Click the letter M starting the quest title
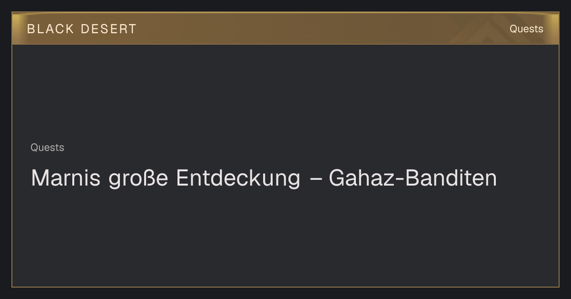This screenshot has width=571, height=299. [x=39, y=178]
